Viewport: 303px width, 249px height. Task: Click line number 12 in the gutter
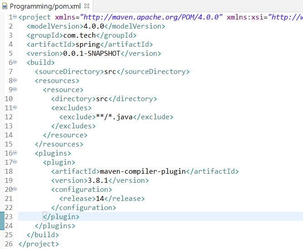[x=9, y=117]
